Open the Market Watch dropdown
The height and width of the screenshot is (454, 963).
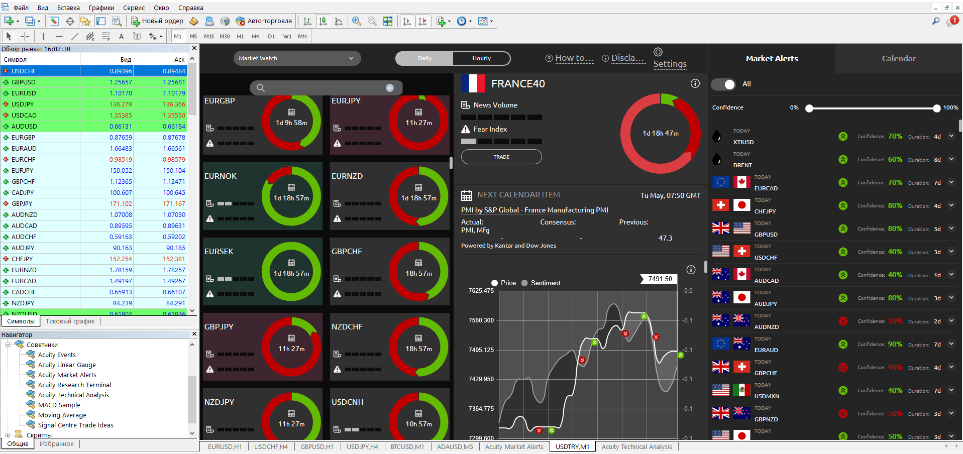pos(297,58)
